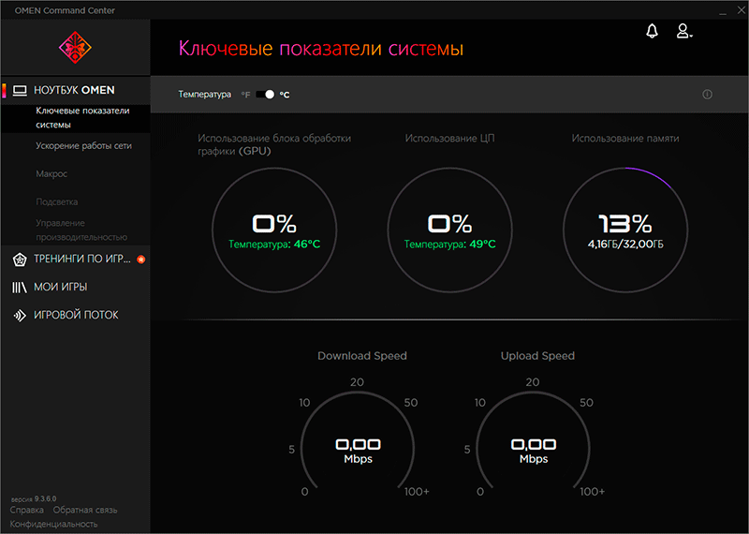
Task: Open the user account menu
Action: point(684,31)
